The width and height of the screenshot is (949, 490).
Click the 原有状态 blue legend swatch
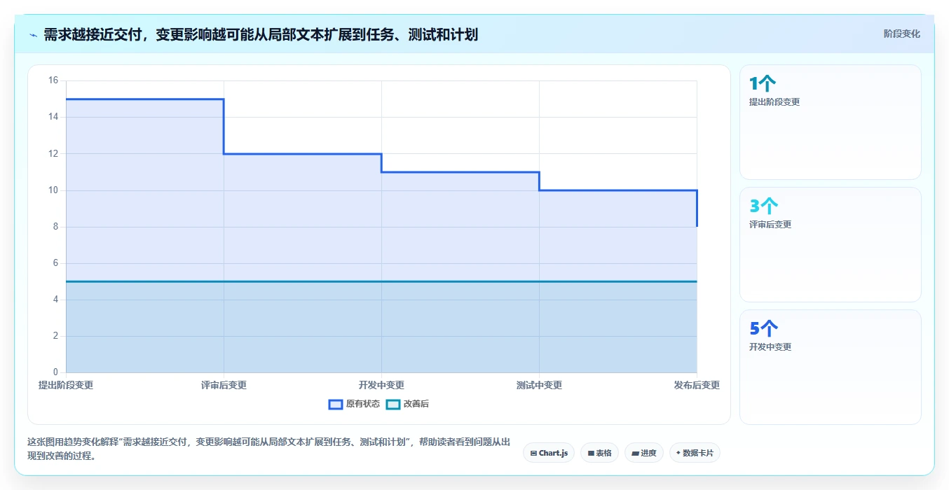pos(336,404)
